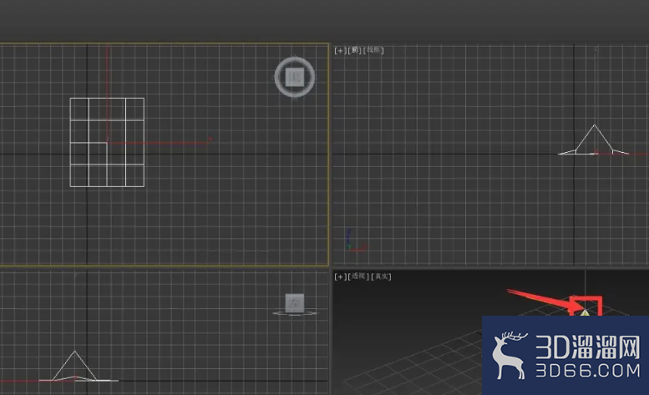Click the ViewCube in the top viewport

click(x=295, y=77)
